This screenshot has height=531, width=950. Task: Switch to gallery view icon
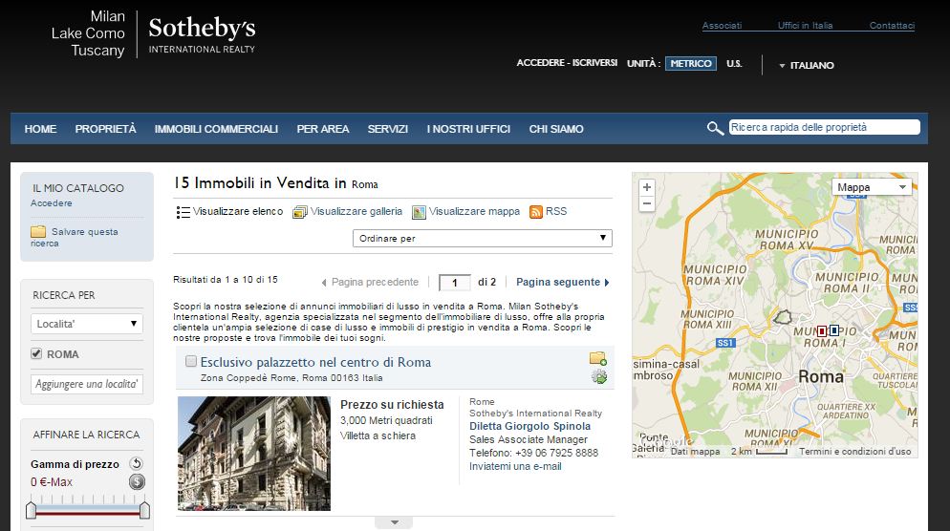[300, 212]
